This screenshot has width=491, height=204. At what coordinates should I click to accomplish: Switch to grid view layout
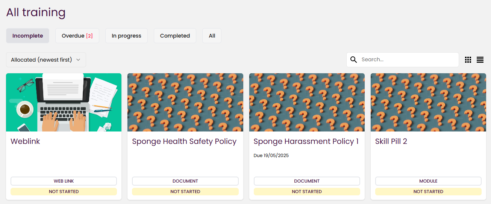point(468,60)
